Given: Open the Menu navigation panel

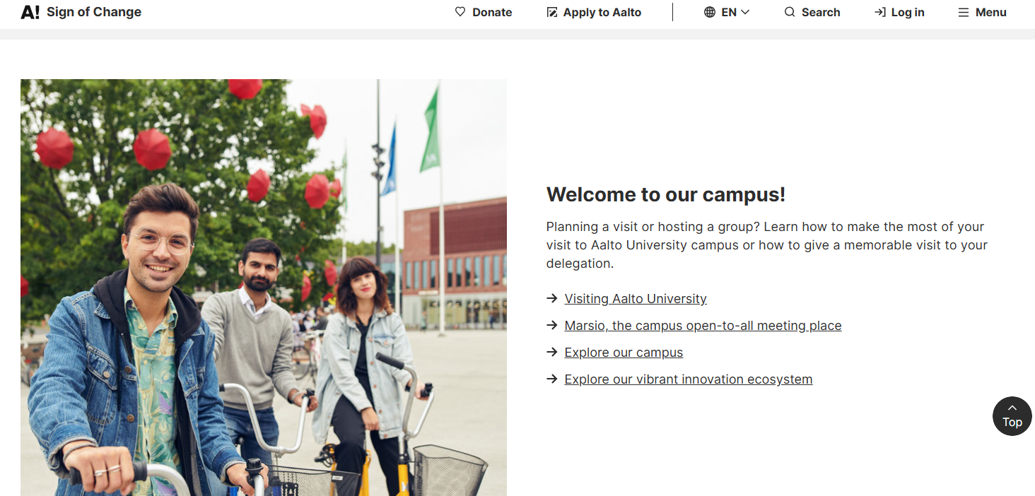Looking at the screenshot, I should click(x=990, y=12).
